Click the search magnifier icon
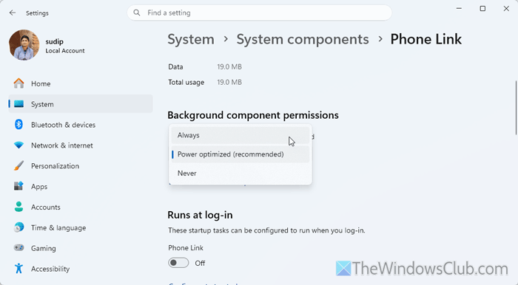 [x=136, y=13]
